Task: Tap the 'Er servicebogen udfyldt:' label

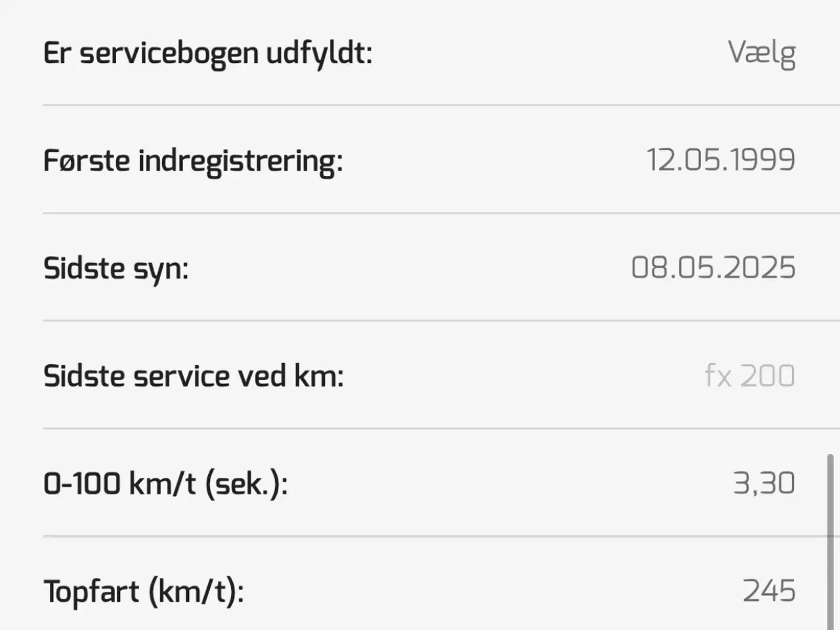Action: coord(207,52)
